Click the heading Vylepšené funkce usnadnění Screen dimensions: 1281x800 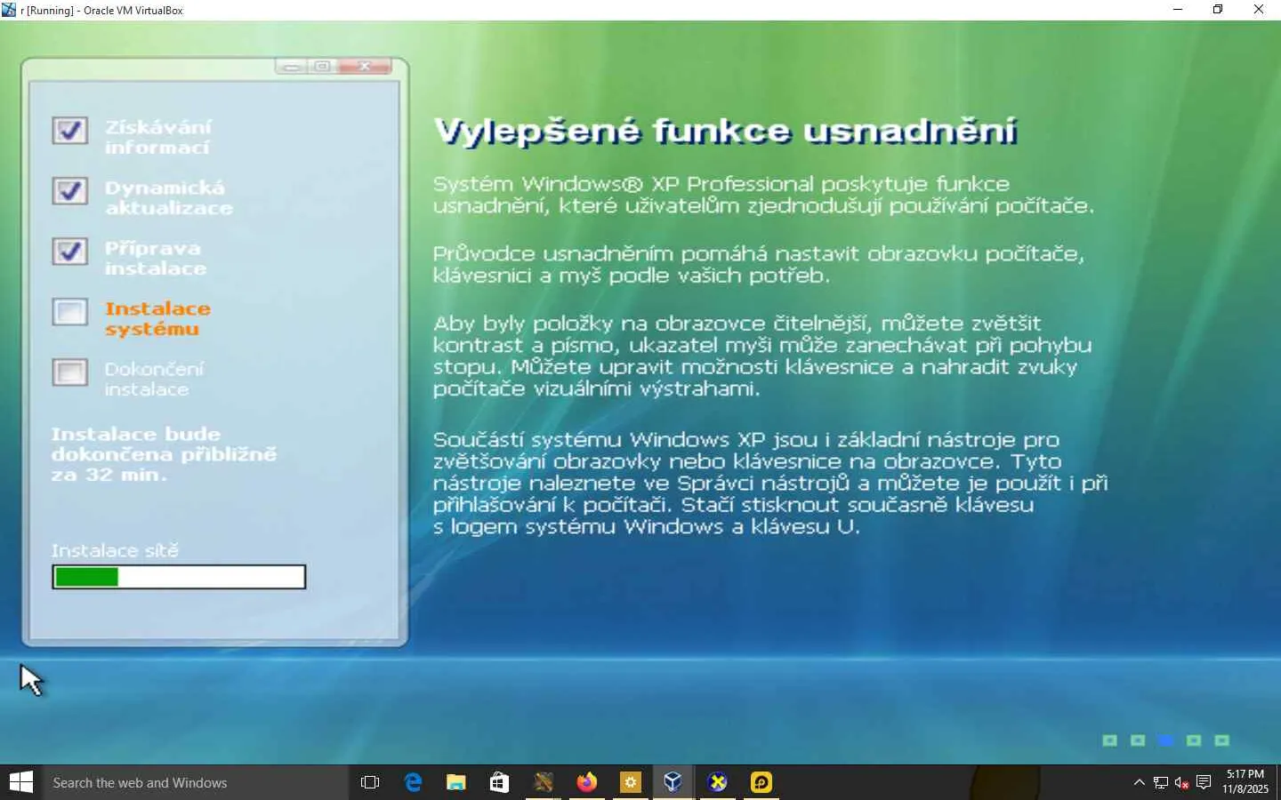coord(725,131)
